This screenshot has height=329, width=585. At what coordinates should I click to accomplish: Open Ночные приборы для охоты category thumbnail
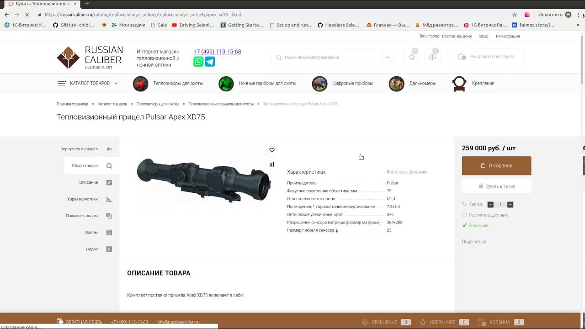pos(226,84)
